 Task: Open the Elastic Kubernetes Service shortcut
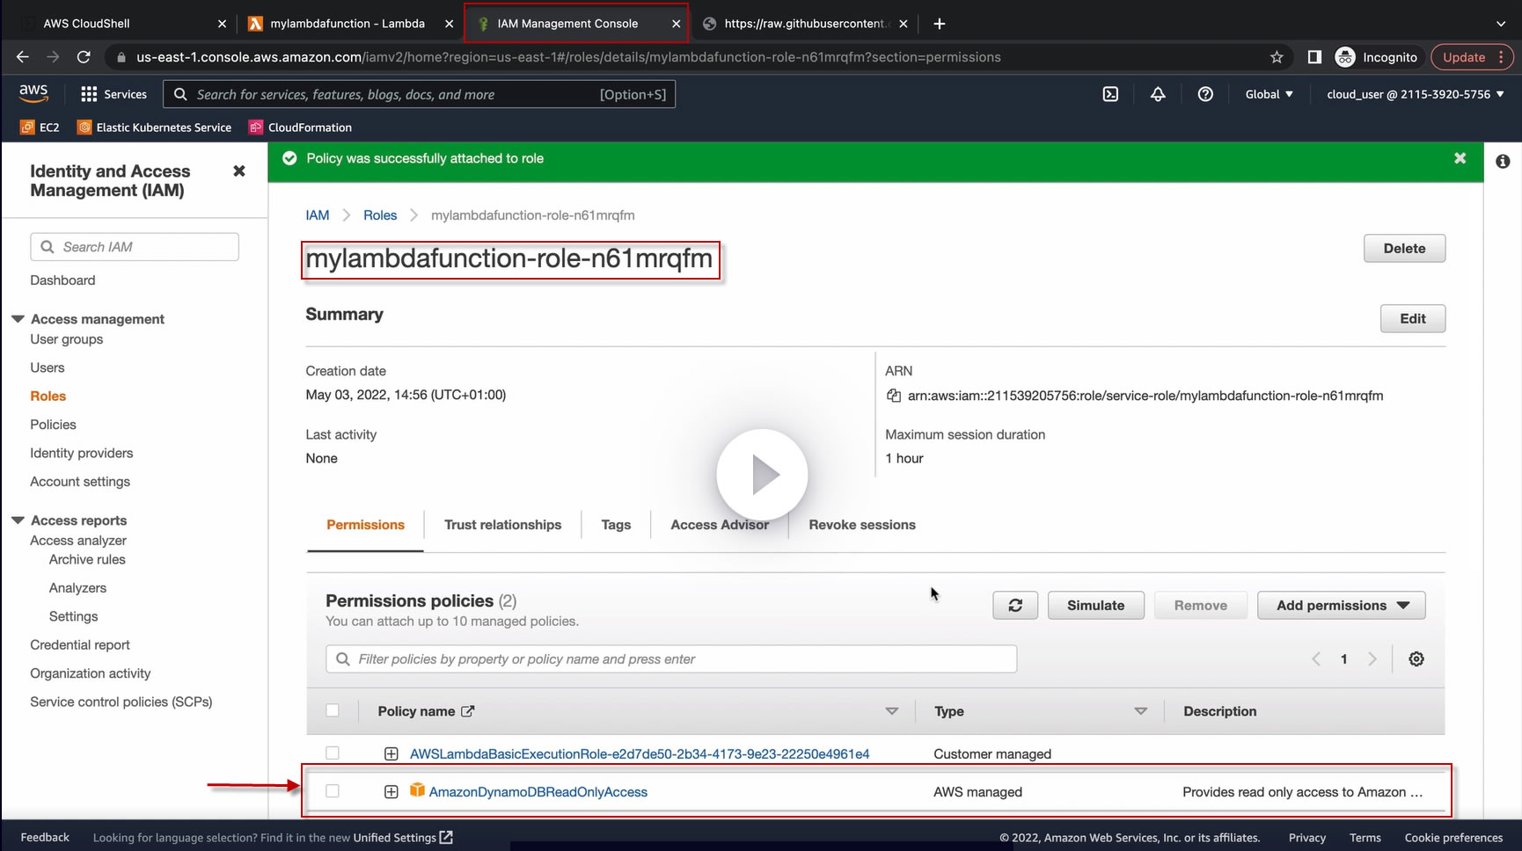click(x=154, y=127)
